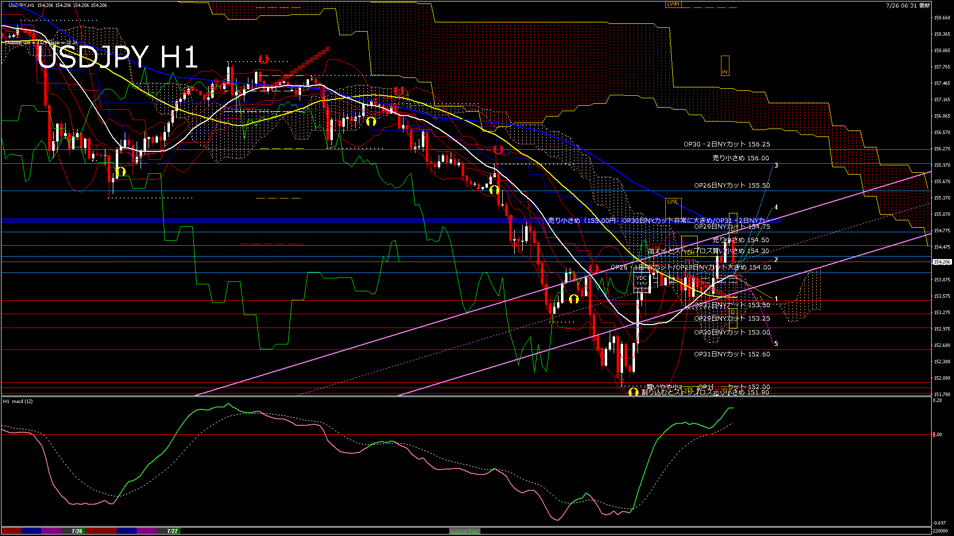The width and height of the screenshot is (954, 536).
Task: Click the yellow up-arrow signal below 151.90 line
Action: point(633,392)
